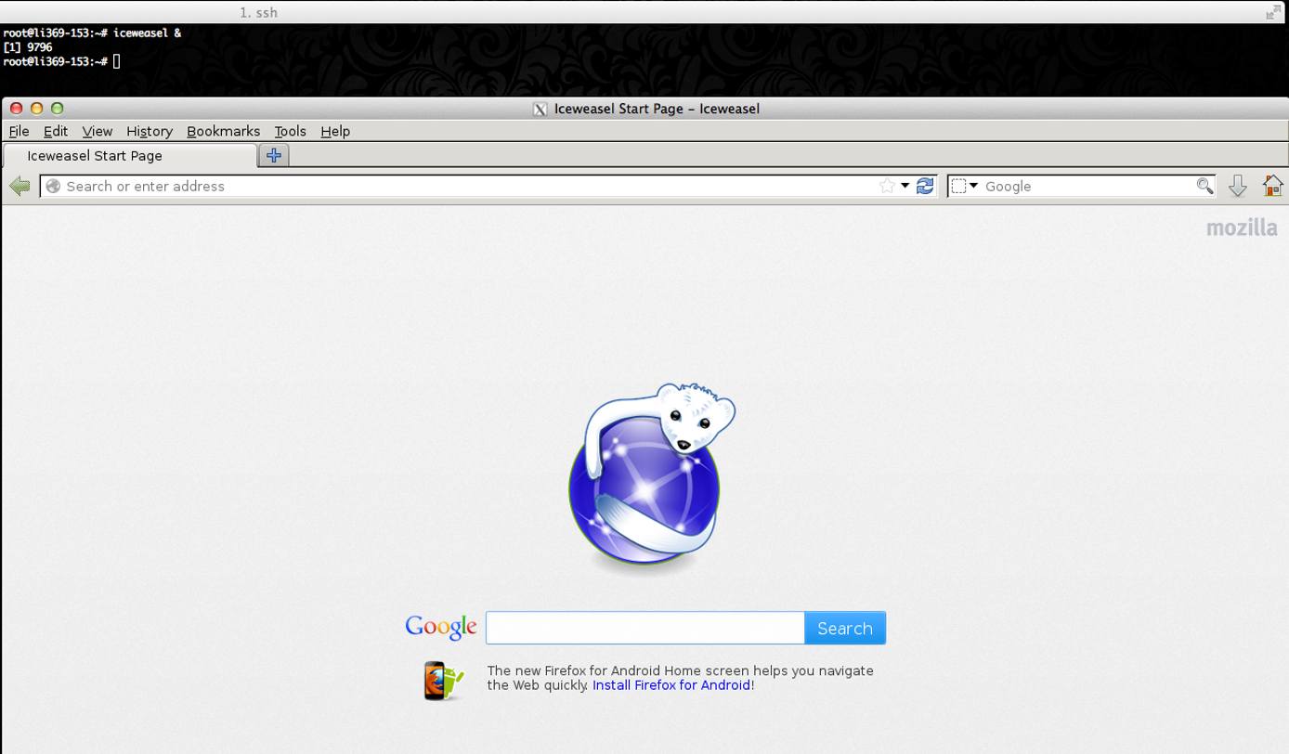Reload the current page
The height and width of the screenshot is (754, 1289).
(x=924, y=186)
